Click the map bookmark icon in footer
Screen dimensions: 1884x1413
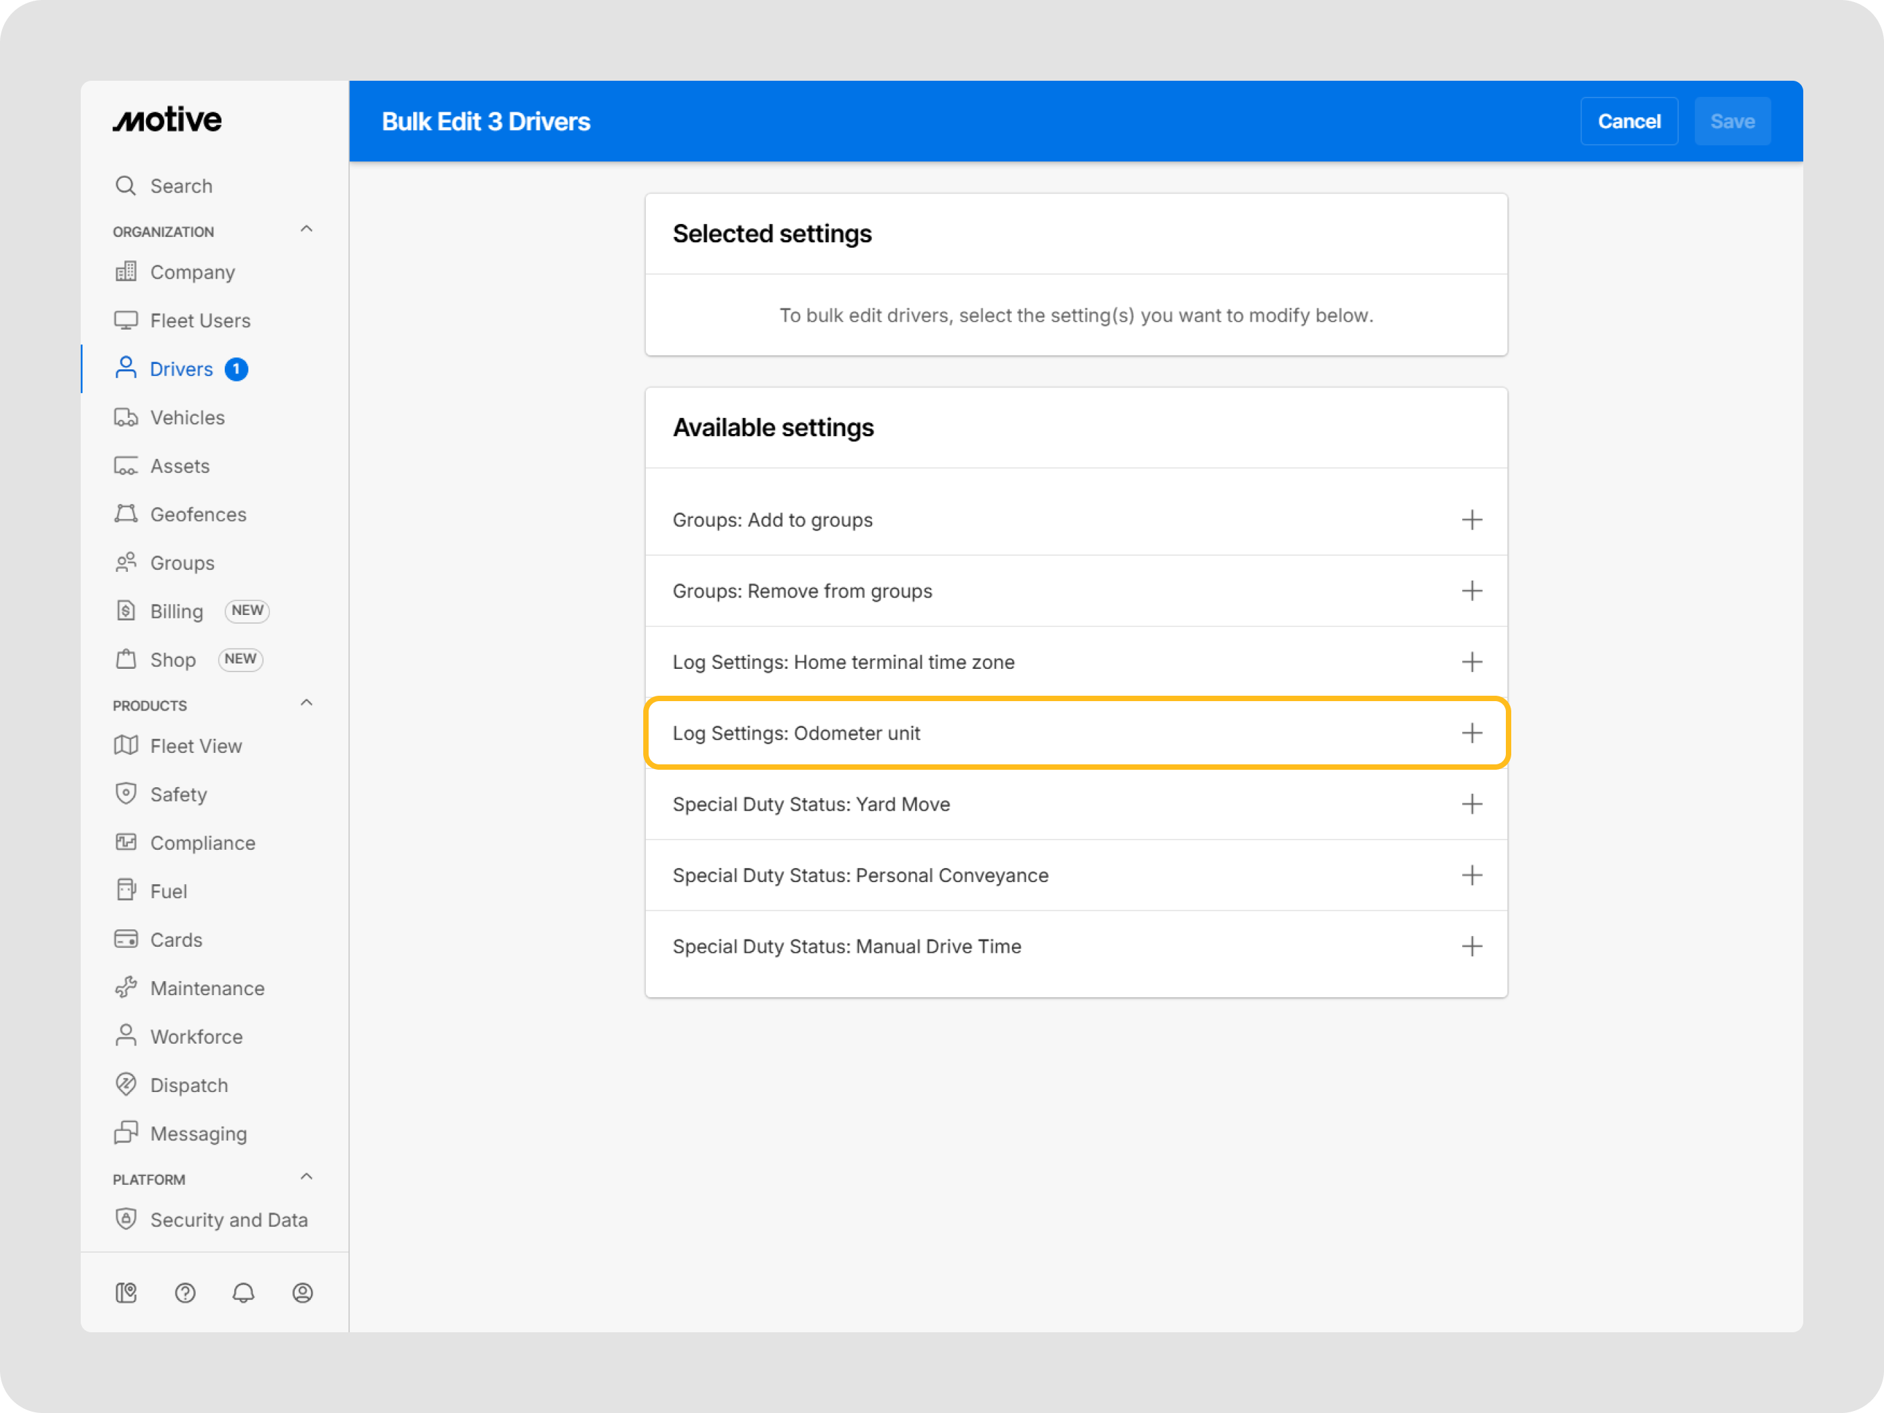click(126, 1293)
